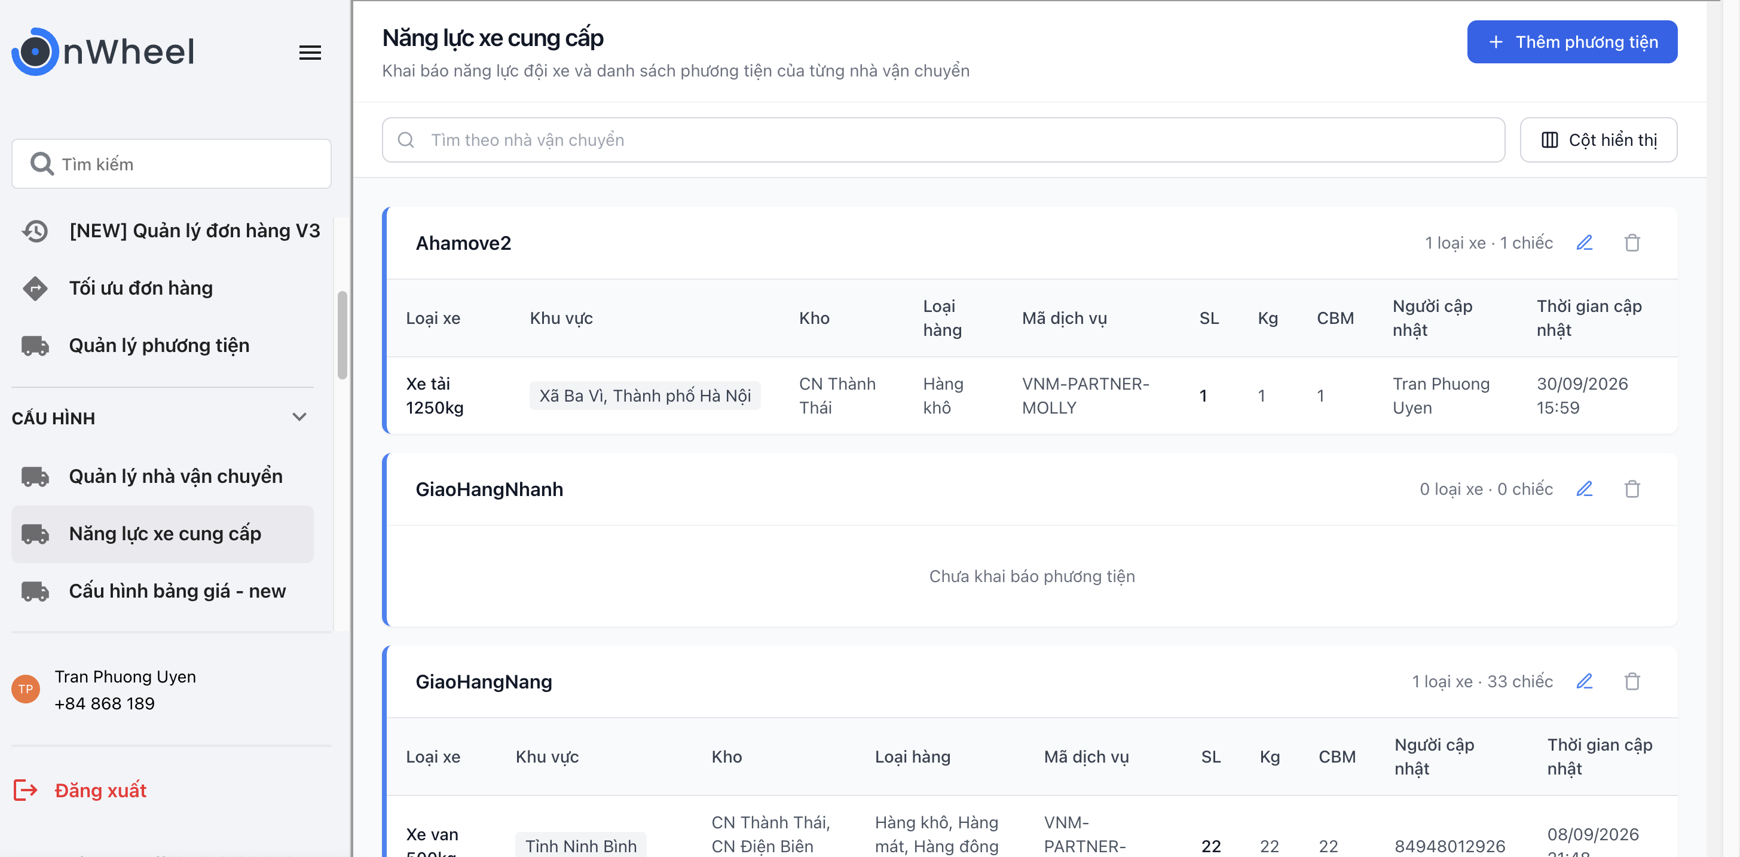The image size is (1740, 857).
Task: Click the Chưa khai báo phương tiện message
Action: [x=1032, y=576]
